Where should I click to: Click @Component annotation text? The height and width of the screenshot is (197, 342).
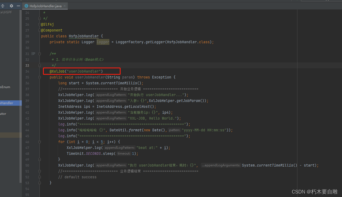[52, 30]
